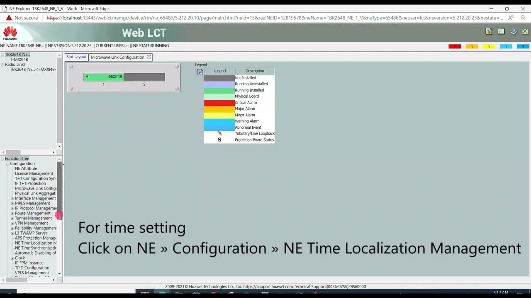Viewport: 531px width, 298px height.
Task: Open the help book icon
Action: click(514, 31)
